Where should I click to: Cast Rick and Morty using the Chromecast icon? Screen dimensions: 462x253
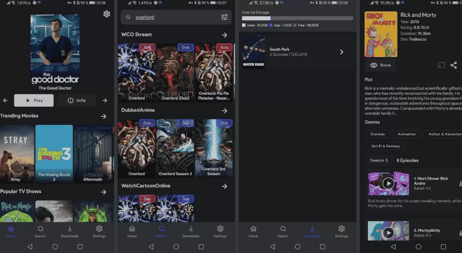tap(441, 65)
